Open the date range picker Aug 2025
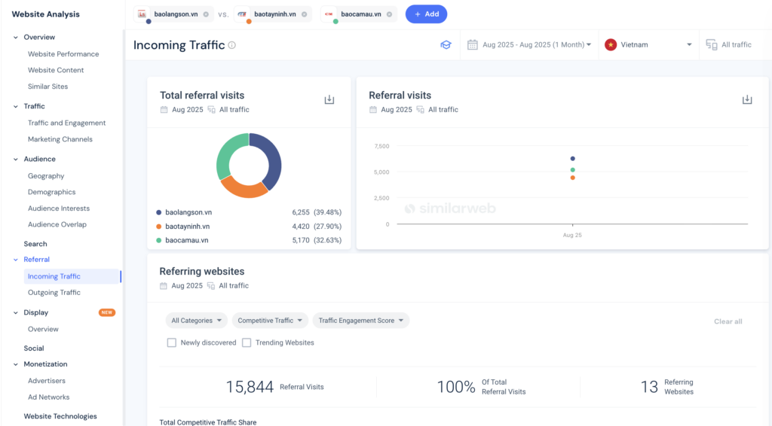772x426 pixels. click(530, 45)
